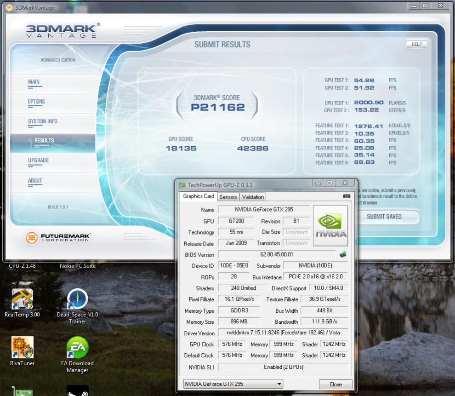Minimize the GPU-Z window
Screen dimensions: 455x396
tap(318, 183)
